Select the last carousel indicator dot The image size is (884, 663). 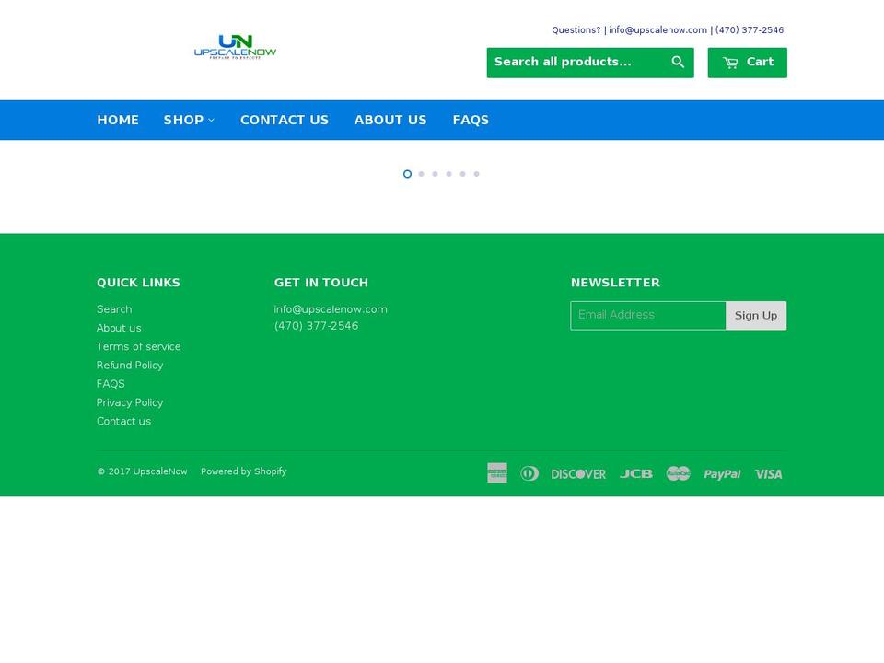click(476, 173)
